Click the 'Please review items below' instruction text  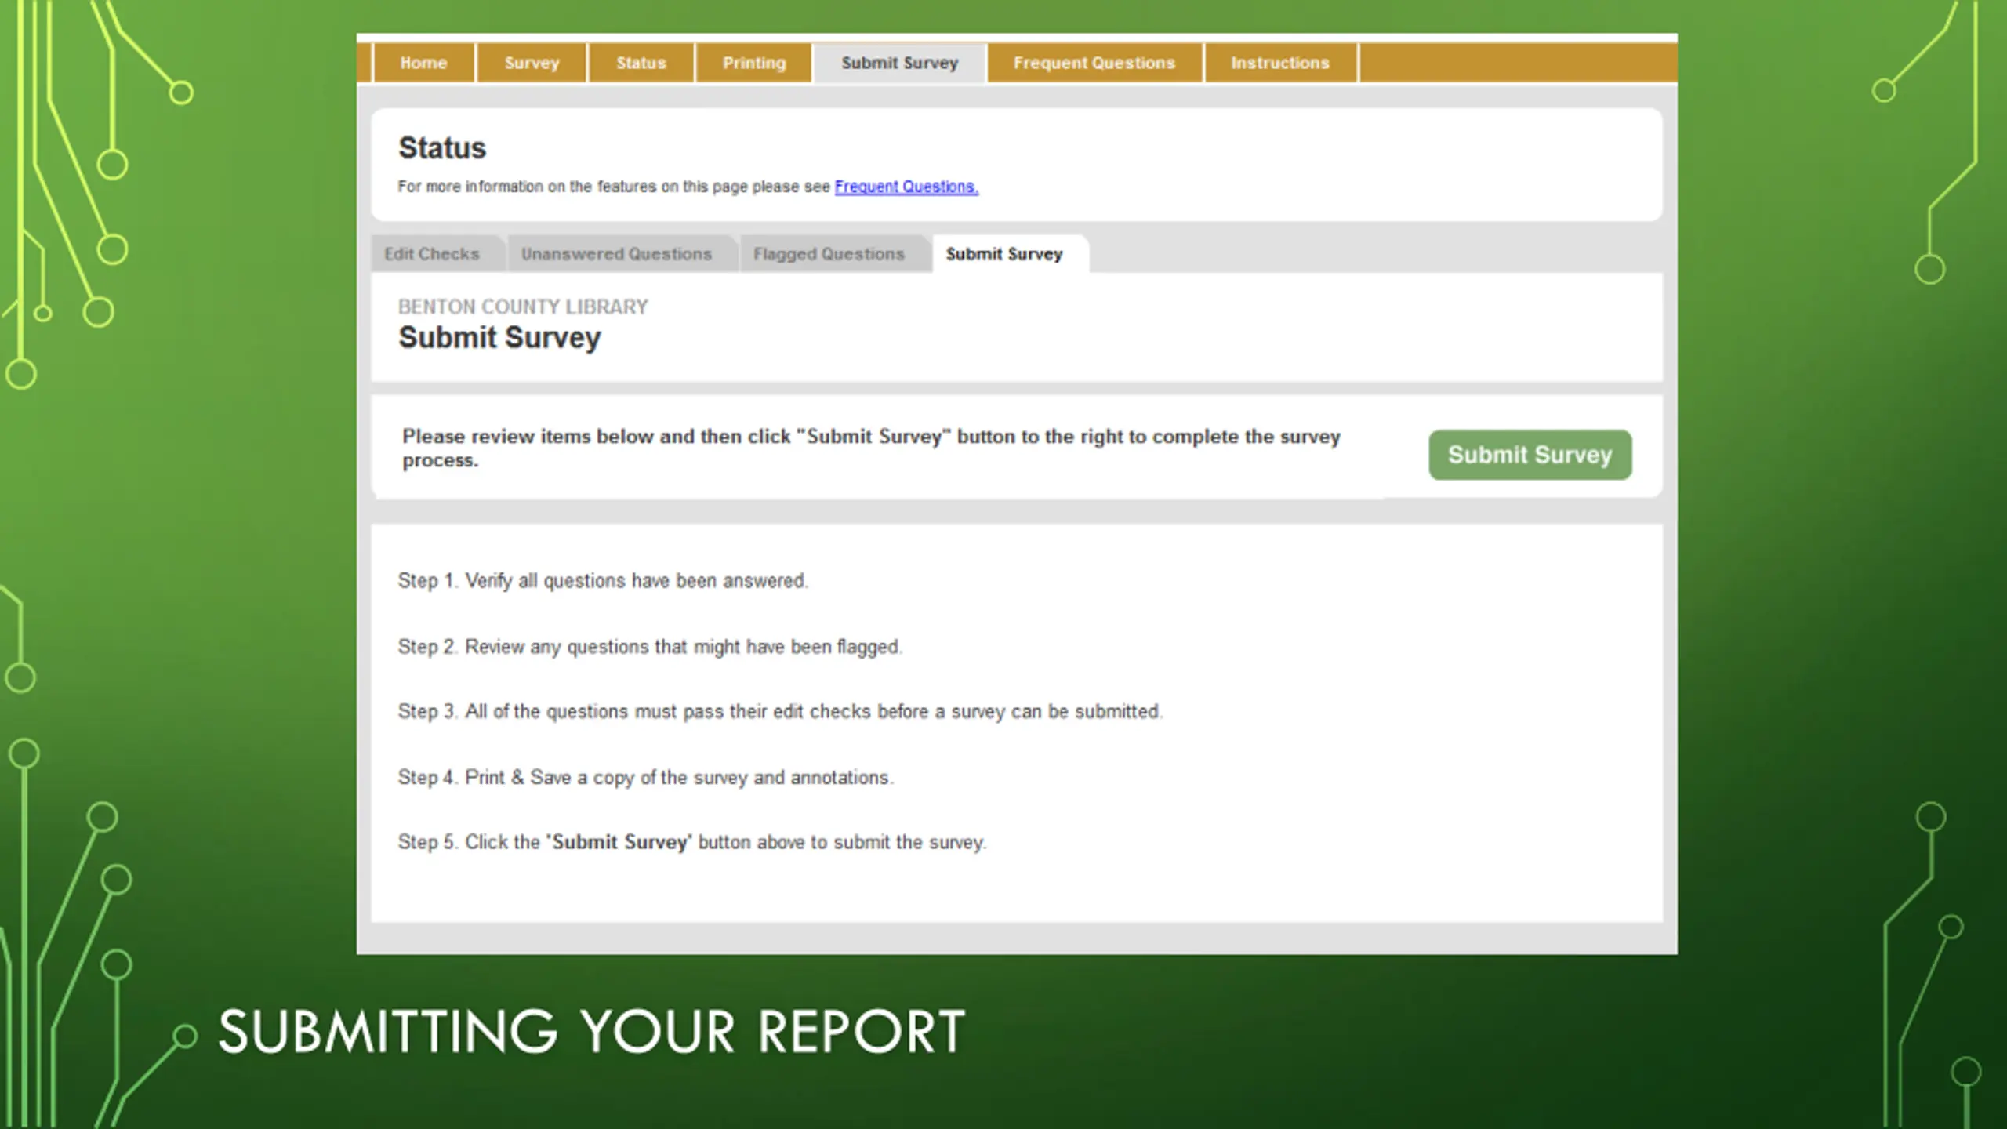[x=871, y=448]
